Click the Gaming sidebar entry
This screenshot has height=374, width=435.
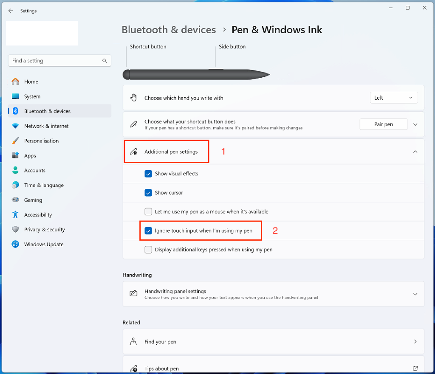pyautogui.click(x=59, y=200)
